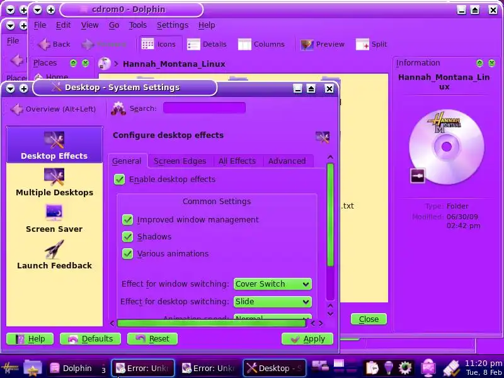504x378 pixels.
Task: Open the File menu in Dolphin
Action: click(40, 25)
